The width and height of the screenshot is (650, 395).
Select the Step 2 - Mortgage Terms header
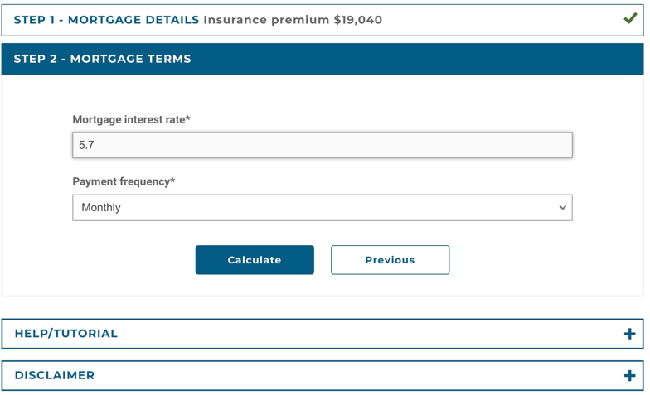coord(322,59)
